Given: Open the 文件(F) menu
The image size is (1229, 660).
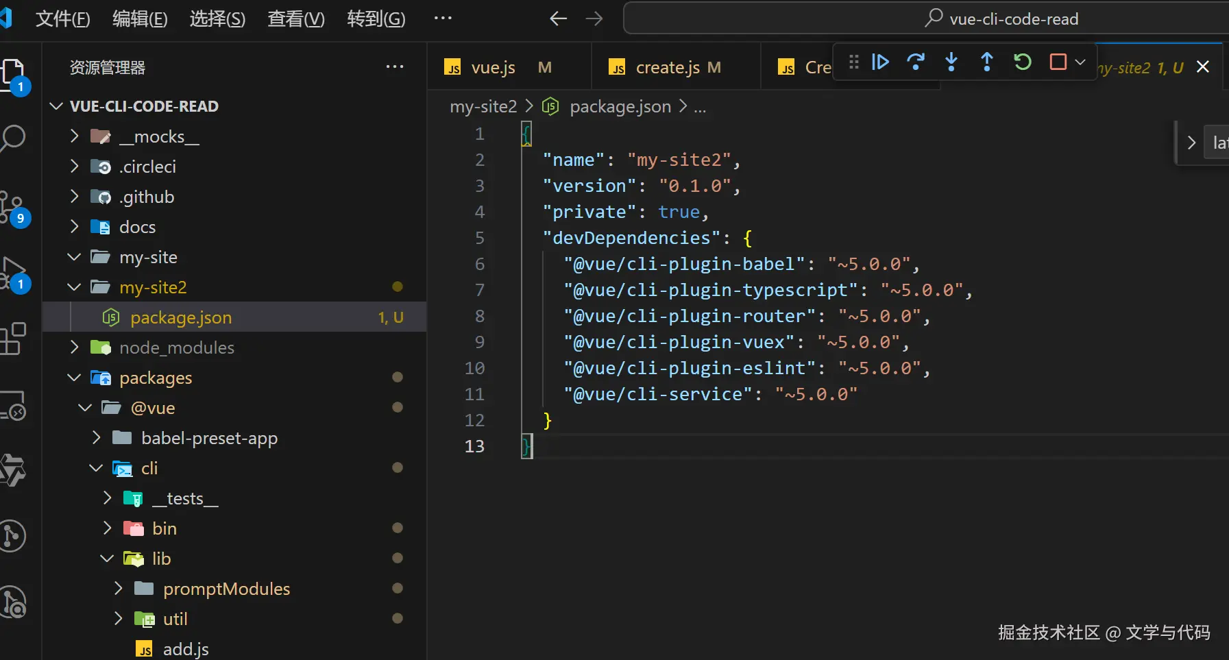Looking at the screenshot, I should 62,19.
